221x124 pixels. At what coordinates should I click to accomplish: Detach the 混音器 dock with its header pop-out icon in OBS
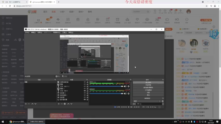[x=131, y=80]
